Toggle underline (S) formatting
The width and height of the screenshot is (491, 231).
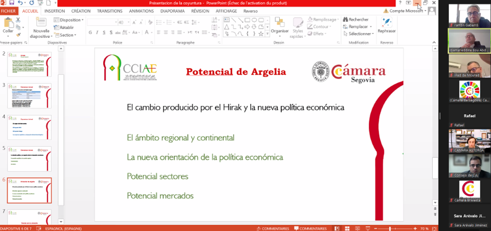[104, 33]
